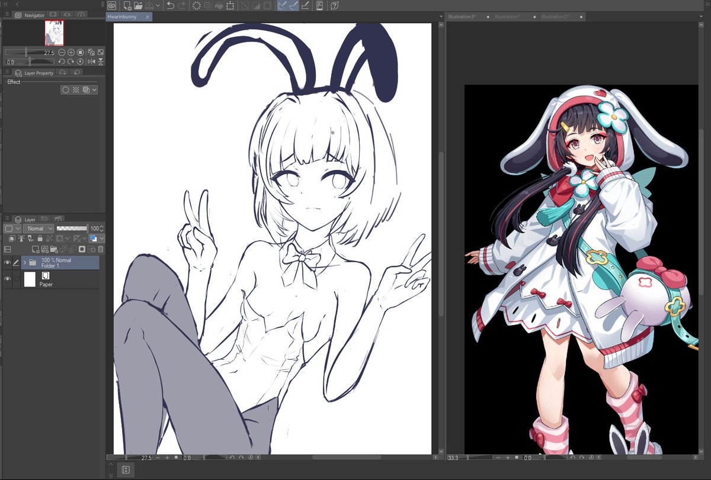Toggle Clip to Layer Below
Image resolution: width=711 pixels, height=480 pixels.
[x=12, y=238]
